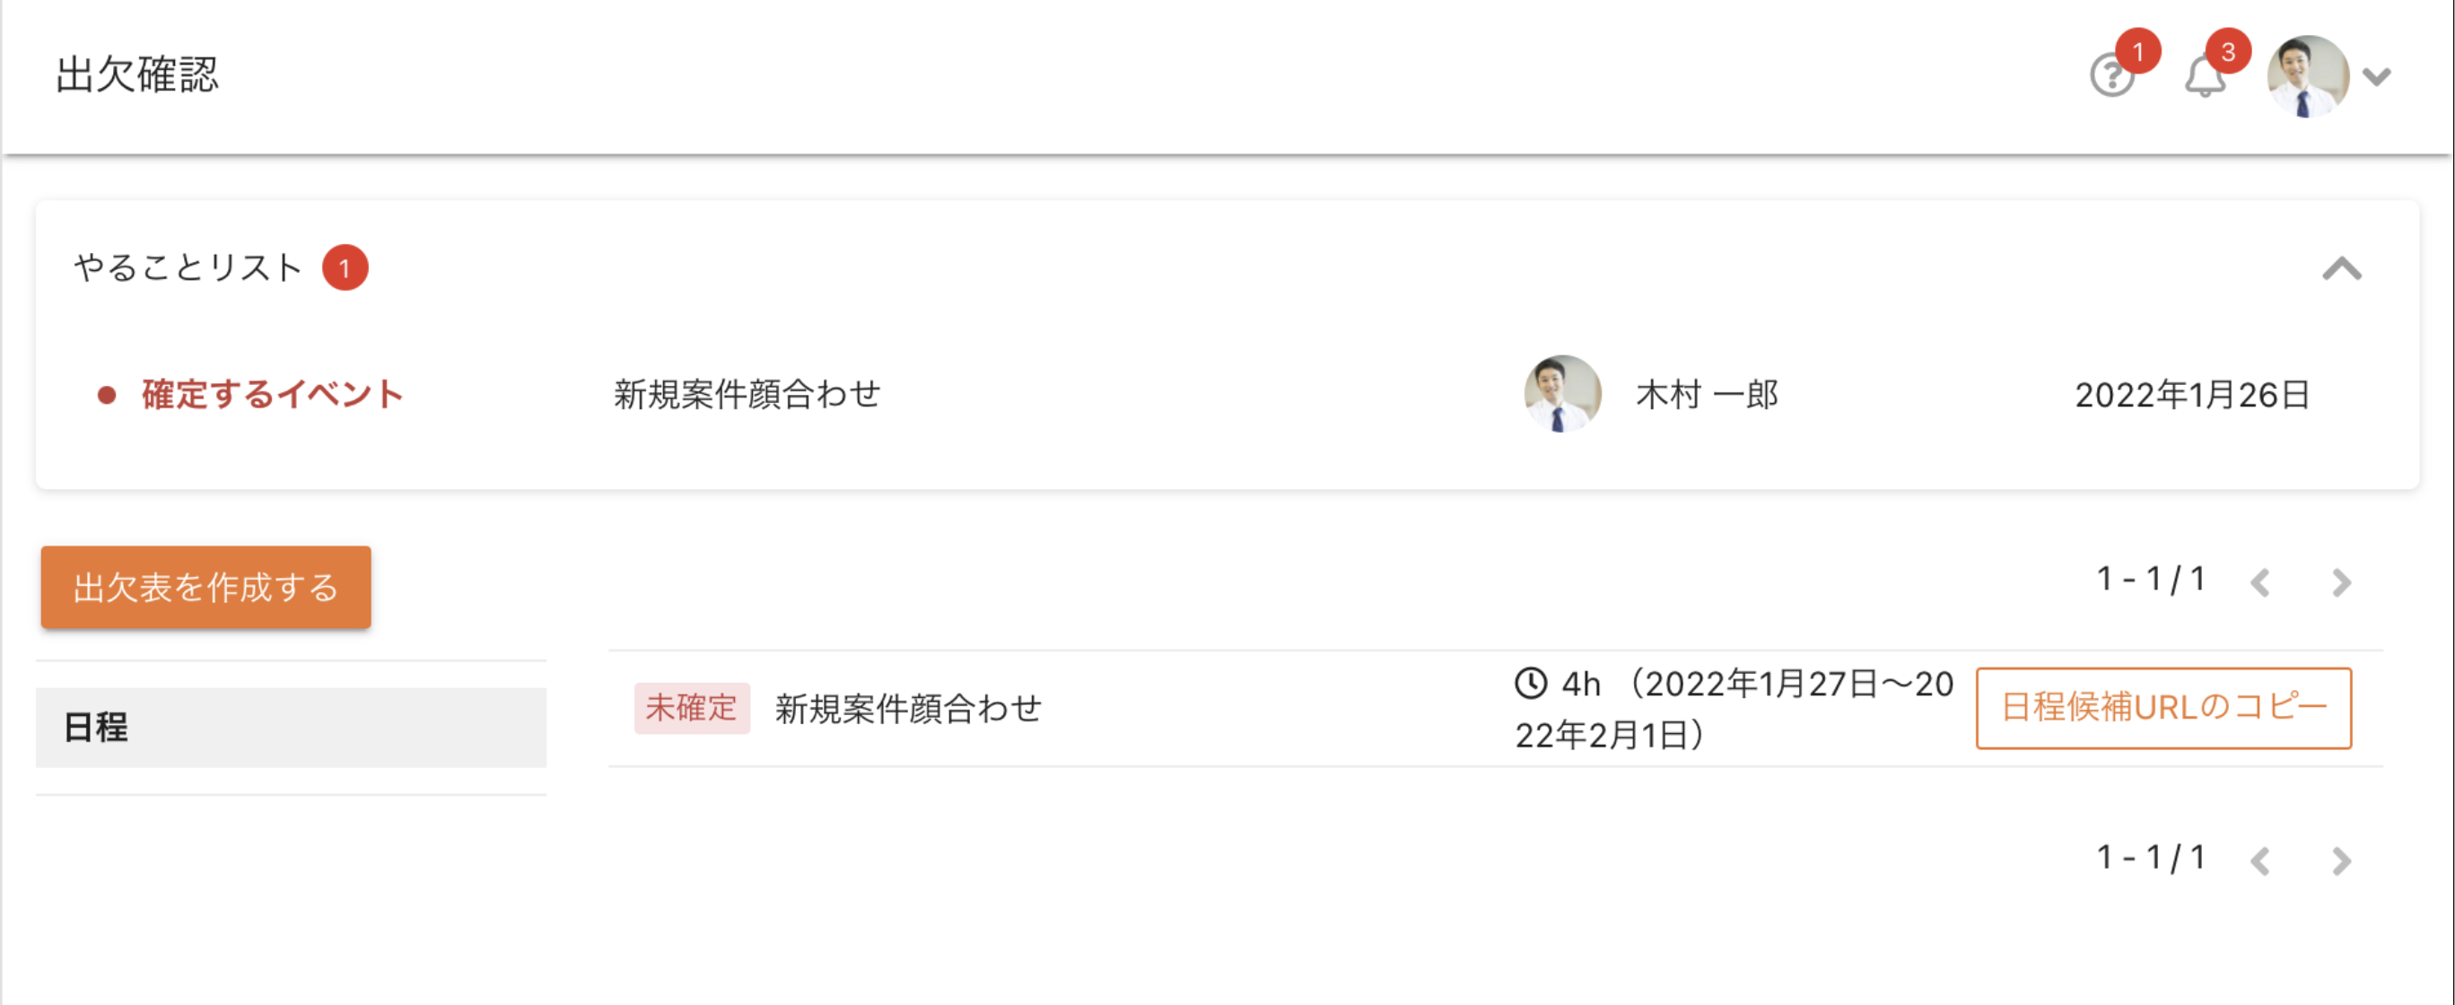Select the 日程 sidebar tab
2455x1005 pixels.
292,728
